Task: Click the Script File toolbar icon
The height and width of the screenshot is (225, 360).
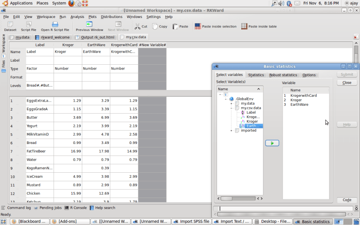Action: coord(28,25)
